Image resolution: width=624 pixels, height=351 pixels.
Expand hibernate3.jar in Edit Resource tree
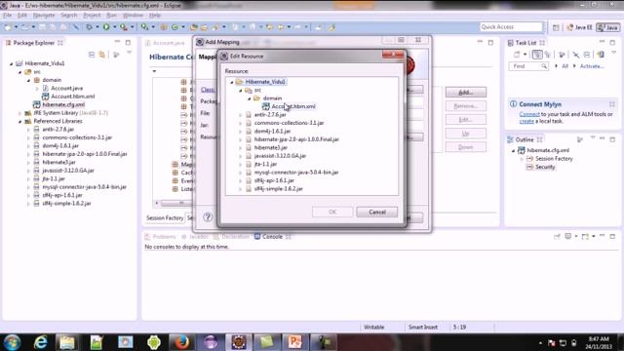pyautogui.click(x=241, y=147)
